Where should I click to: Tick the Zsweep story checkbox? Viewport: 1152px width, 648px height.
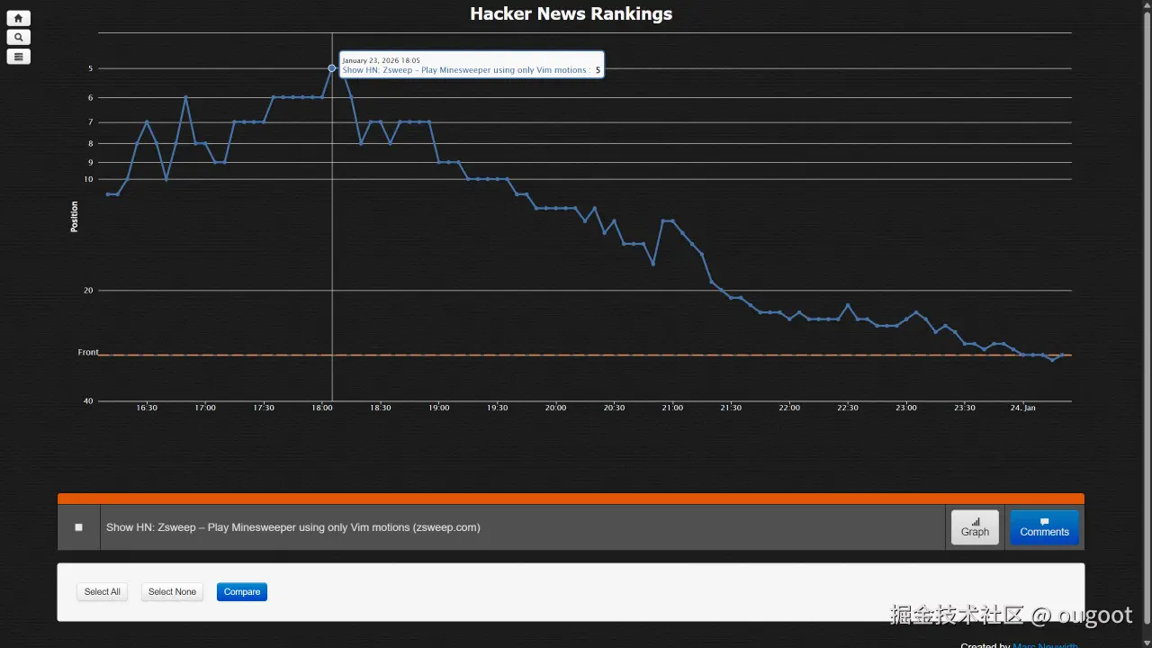pyautogui.click(x=78, y=527)
